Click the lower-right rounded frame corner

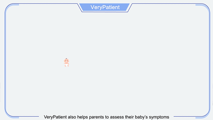pyautogui.click(x=203, y=112)
